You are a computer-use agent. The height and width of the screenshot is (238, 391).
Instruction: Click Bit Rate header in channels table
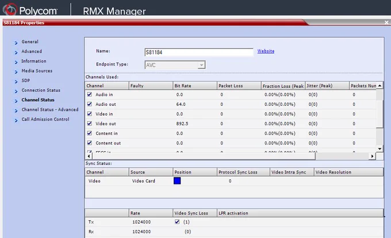click(x=195, y=86)
